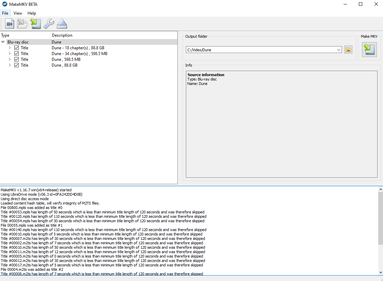Viewport: 383px width, 281px height.
Task: Open the View menu
Action: [x=18, y=13]
